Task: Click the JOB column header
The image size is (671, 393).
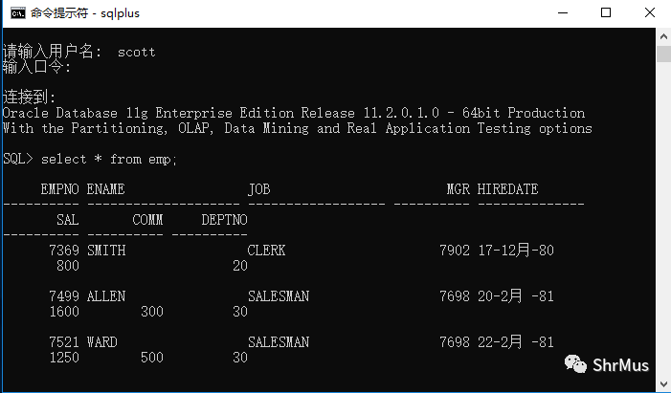Action: 258,189
